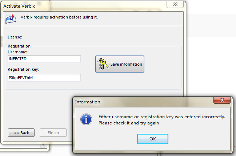Viewport: 236px width, 156px height.
Task: Click the Finish button
Action: pos(53,132)
